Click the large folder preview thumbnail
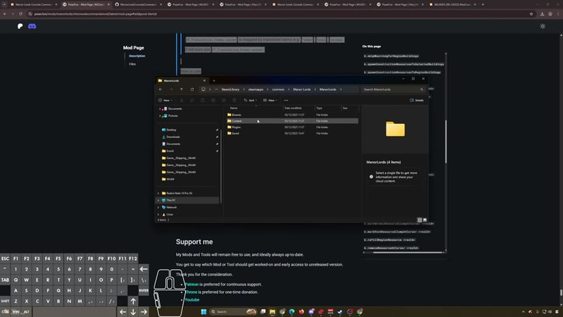 pyautogui.click(x=395, y=129)
